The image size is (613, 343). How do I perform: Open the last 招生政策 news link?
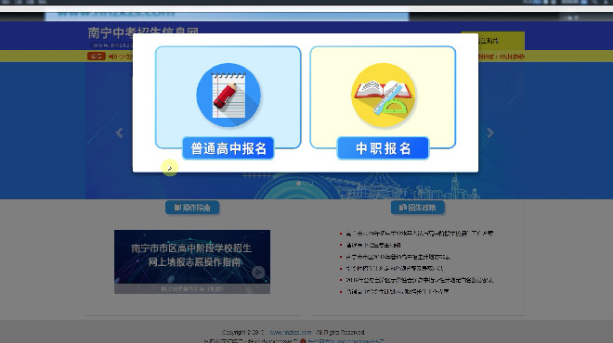coord(398,291)
